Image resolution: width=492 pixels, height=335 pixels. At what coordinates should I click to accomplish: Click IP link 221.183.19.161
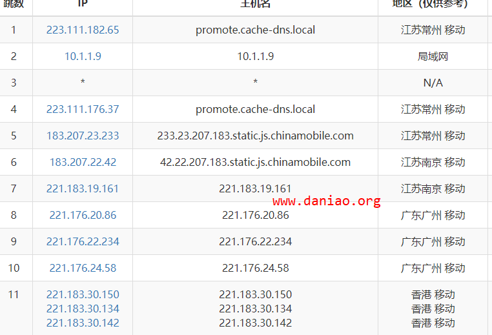(83, 188)
